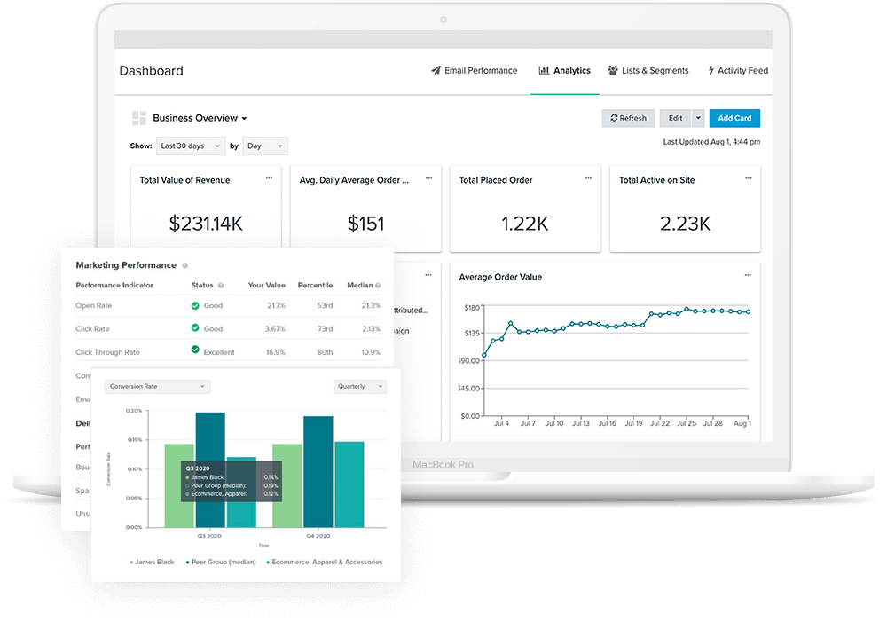
Task: Open options menu on Total Placed Order card
Action: coord(588,178)
